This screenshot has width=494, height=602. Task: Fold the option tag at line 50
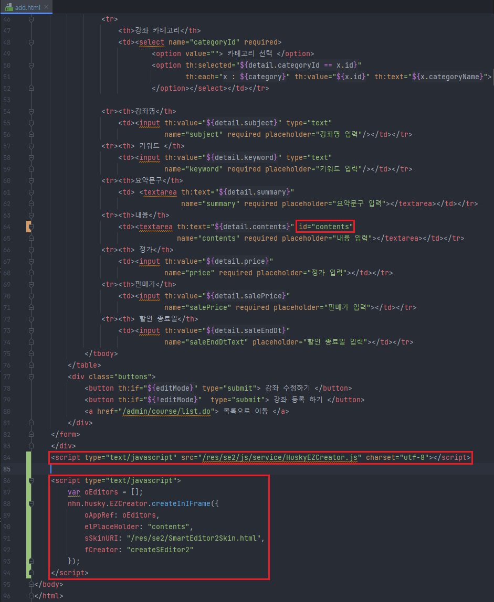pyautogui.click(x=31, y=65)
